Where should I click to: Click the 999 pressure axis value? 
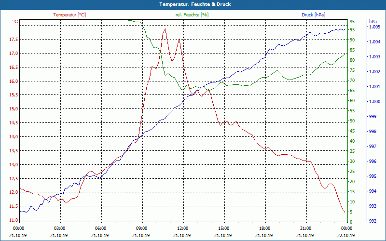372,117
